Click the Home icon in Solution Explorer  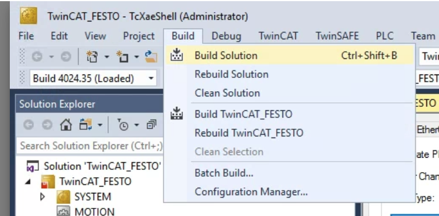[x=66, y=125]
